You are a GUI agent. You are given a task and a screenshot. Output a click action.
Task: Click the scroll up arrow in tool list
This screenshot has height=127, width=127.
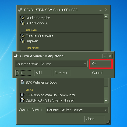pyautogui.click(x=106, y=17)
